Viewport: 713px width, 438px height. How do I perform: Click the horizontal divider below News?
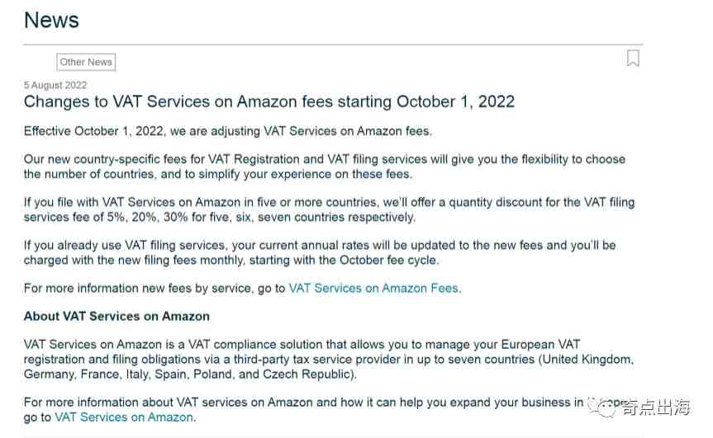click(x=333, y=45)
